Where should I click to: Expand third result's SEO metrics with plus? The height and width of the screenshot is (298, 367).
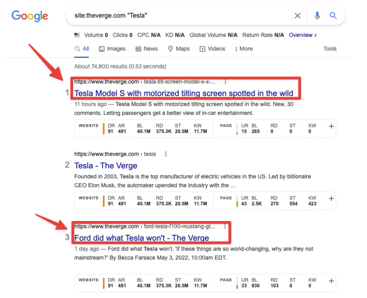pos(331,281)
